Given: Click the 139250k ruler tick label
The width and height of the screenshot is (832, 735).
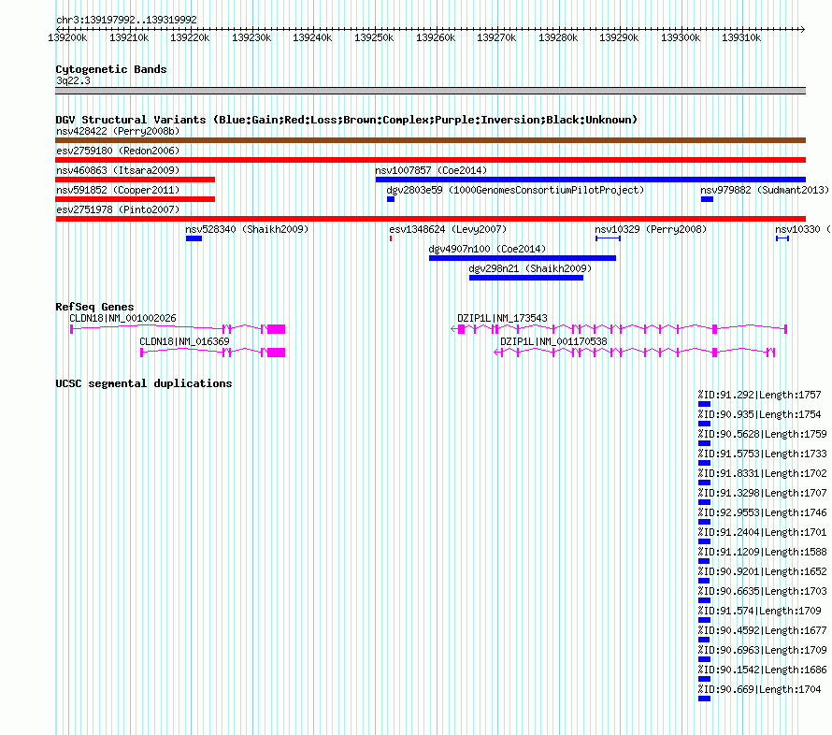Looking at the screenshot, I should [374, 37].
